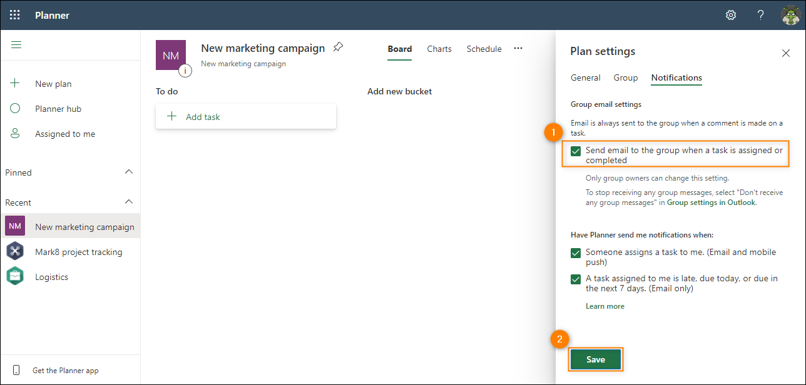Screen dimensions: 806x385
Task: Click the Logistics plan icon
Action: pyautogui.click(x=15, y=276)
